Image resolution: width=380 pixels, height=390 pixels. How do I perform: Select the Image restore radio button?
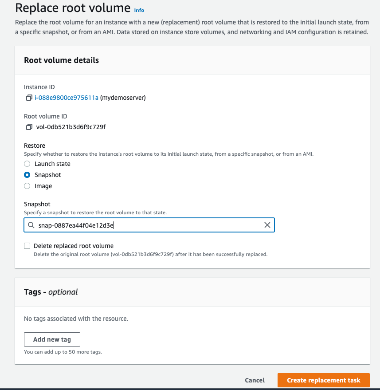click(x=27, y=186)
